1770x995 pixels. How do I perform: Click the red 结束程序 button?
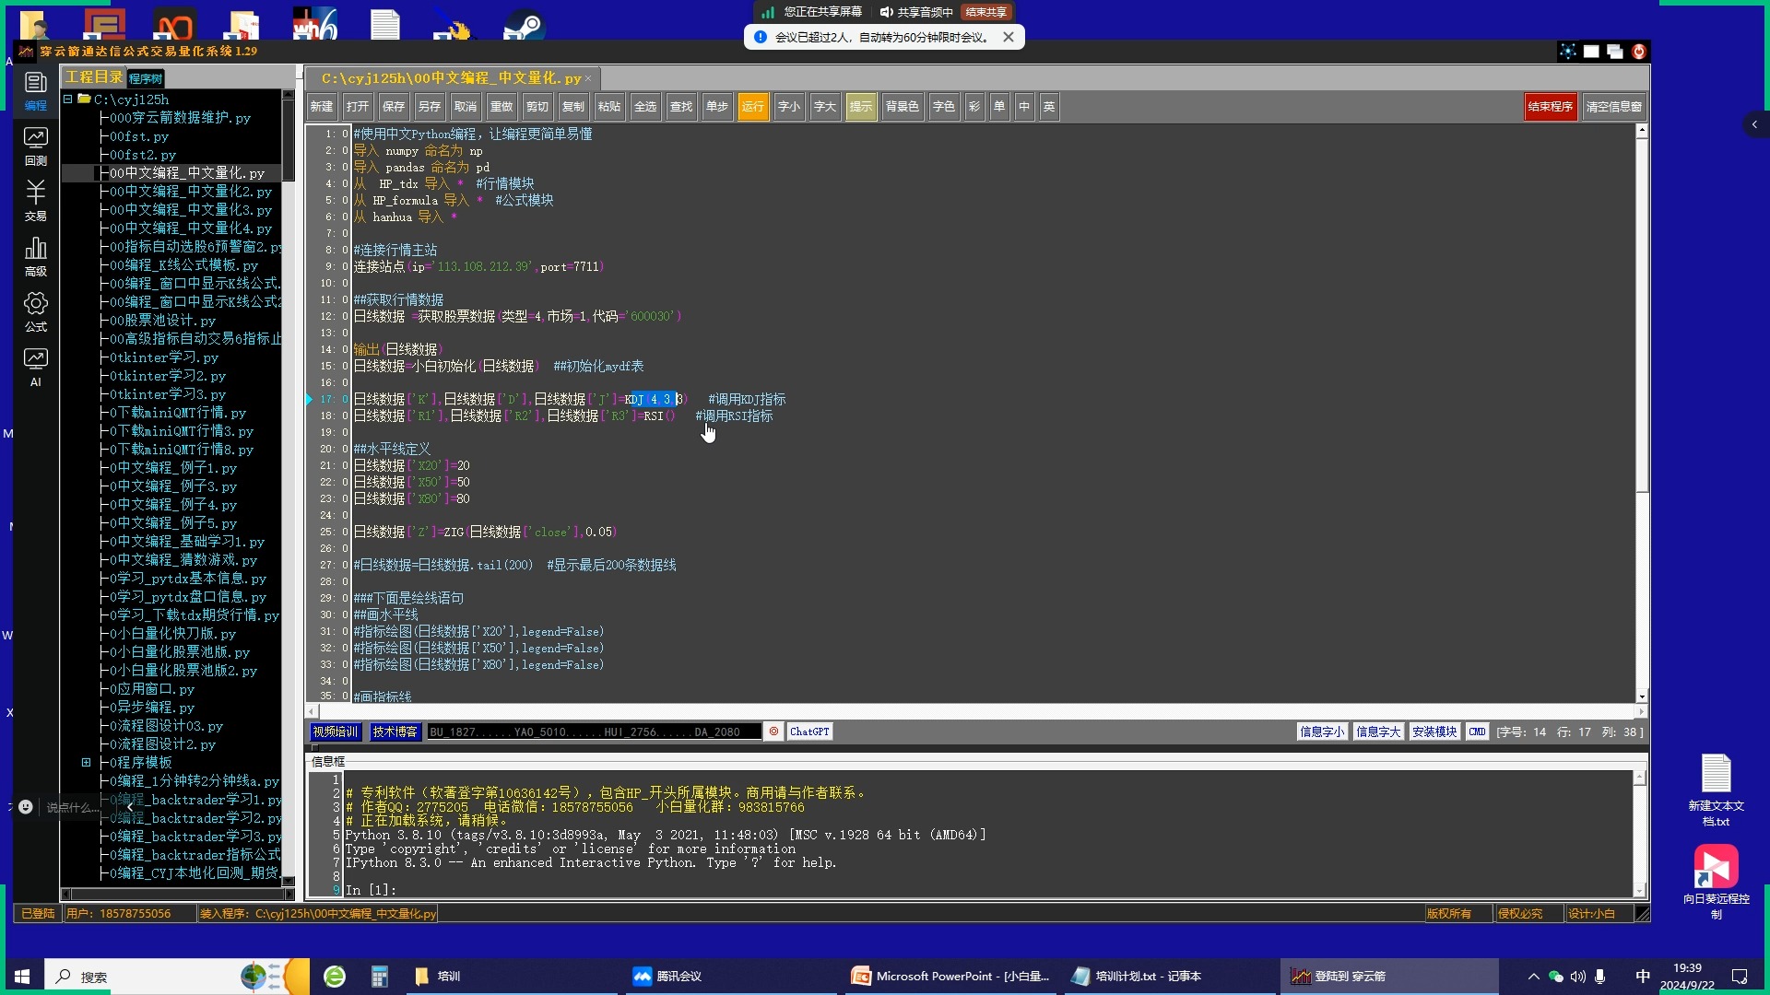[x=1550, y=107]
